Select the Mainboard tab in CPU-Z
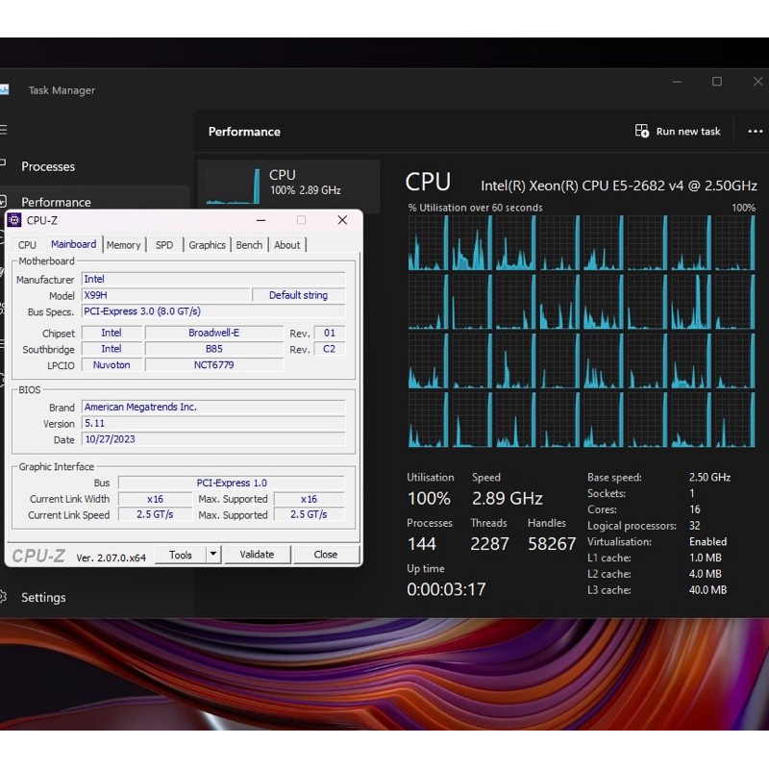This screenshot has width=769, height=769. tap(74, 244)
